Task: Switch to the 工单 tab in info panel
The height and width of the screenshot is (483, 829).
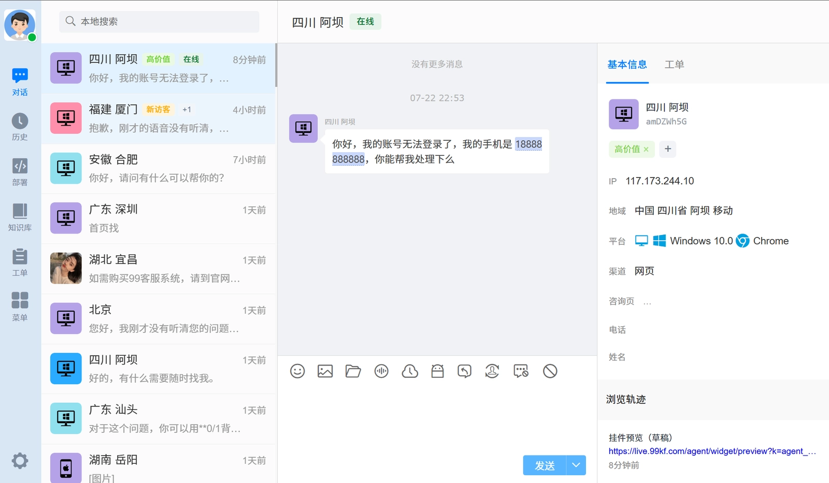Action: (x=674, y=65)
